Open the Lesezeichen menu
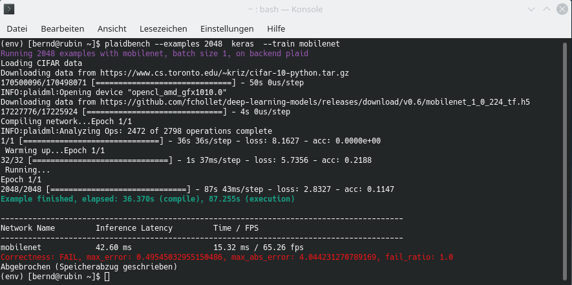Screen dimensions: 572x285 [164, 29]
